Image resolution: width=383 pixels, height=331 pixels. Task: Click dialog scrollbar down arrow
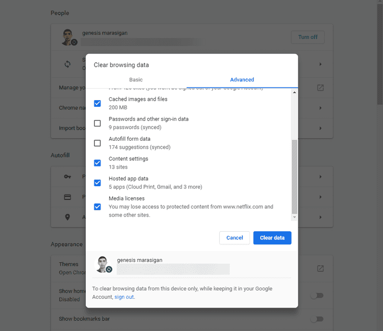[x=294, y=217]
